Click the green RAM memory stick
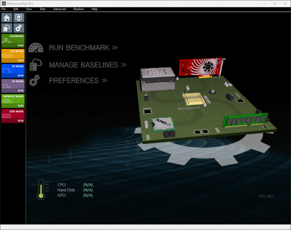The width and height of the screenshot is (291, 230). (x=245, y=120)
